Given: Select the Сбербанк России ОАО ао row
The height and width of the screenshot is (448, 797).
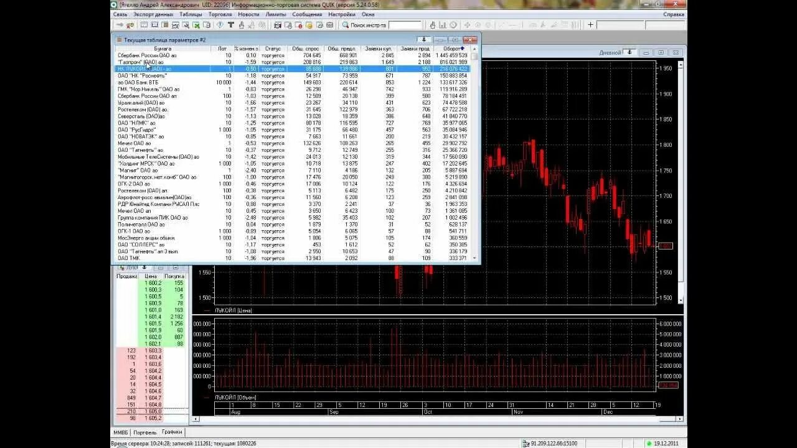Looking at the screenshot, I should click(293, 55).
